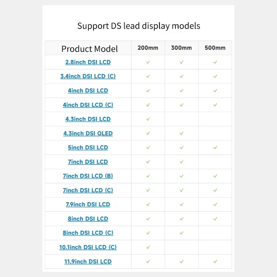
Task: Click the 200mm checkmark for 10.1inch DSI LCD (C)
Action: tap(148, 247)
